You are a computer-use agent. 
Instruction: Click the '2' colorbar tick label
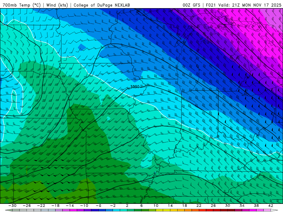tap(127, 206)
